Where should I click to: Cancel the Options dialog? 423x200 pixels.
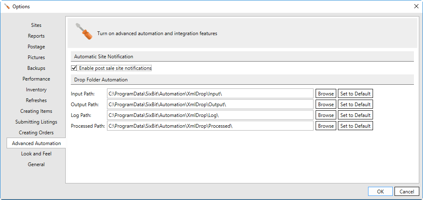pos(407,192)
